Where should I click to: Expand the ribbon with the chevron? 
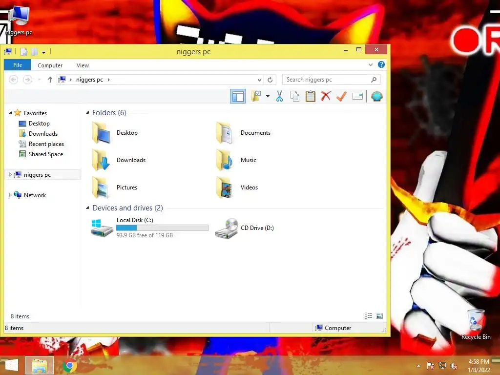[x=371, y=65]
